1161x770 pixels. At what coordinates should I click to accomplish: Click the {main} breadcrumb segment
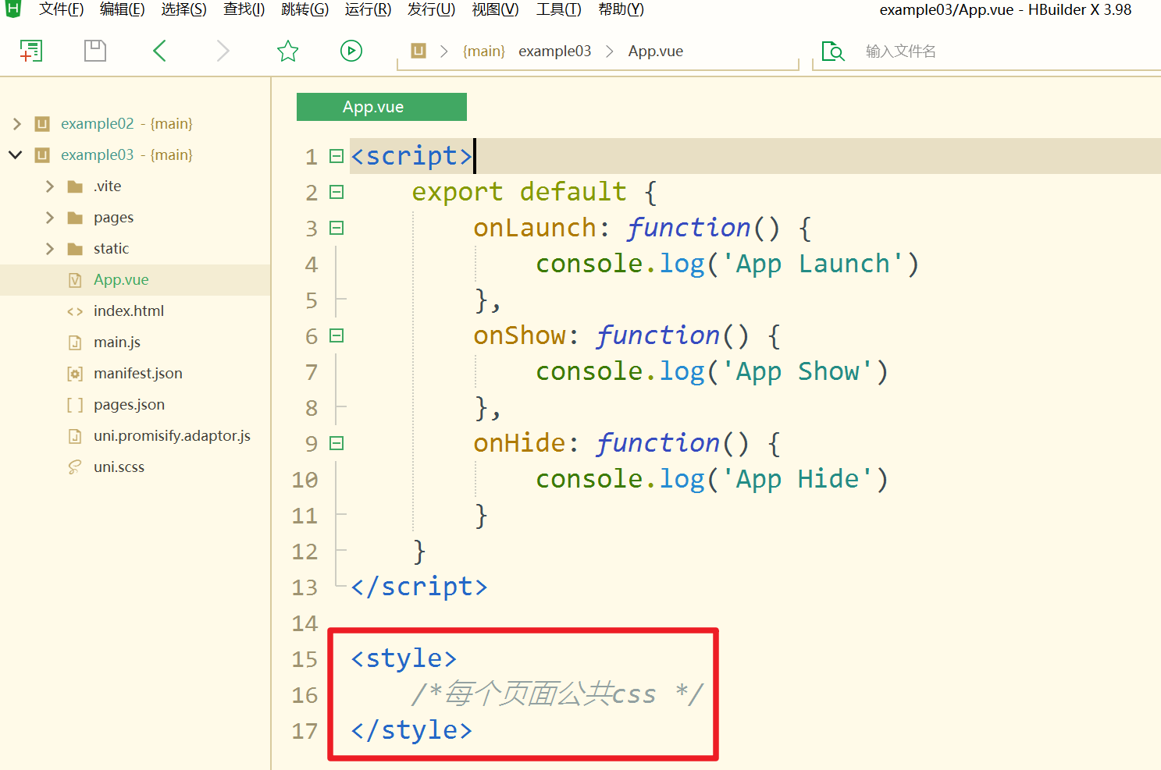pyautogui.click(x=484, y=51)
